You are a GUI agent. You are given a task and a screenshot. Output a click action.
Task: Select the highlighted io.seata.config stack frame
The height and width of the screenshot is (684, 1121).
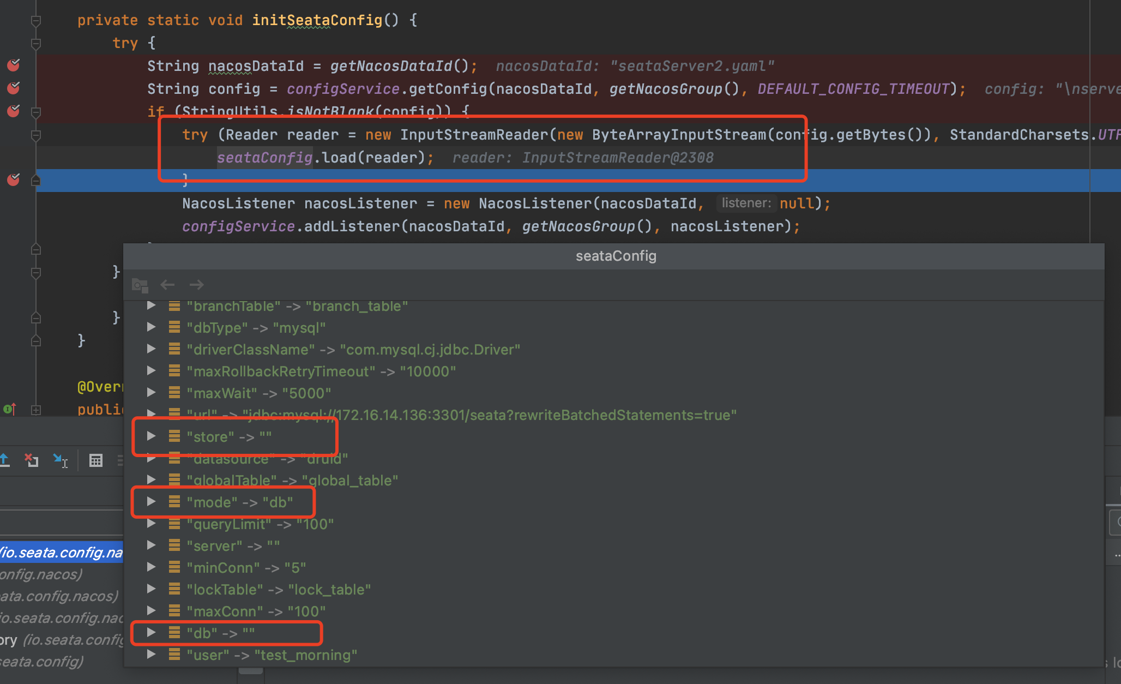tap(60, 552)
